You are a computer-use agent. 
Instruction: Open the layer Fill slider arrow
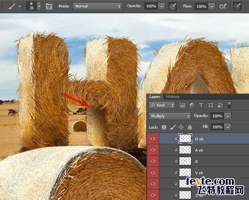[228, 127]
